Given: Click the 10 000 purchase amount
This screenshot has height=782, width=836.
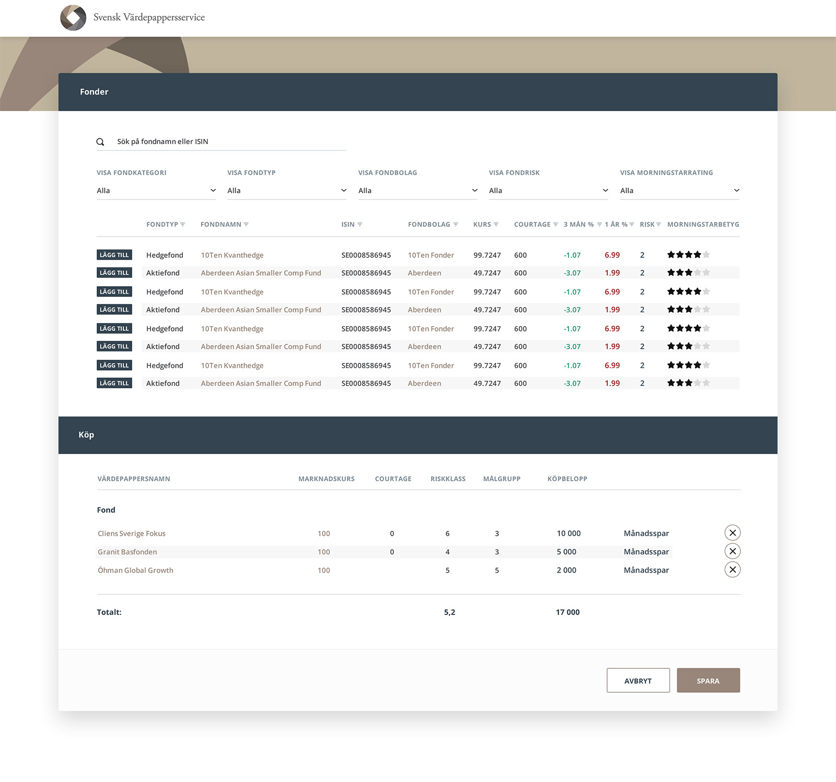Looking at the screenshot, I should (568, 534).
